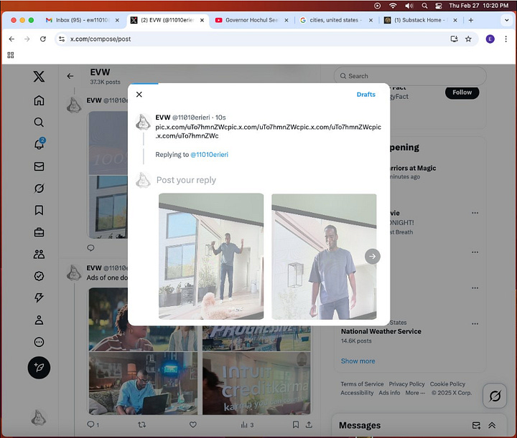Open a new browser tab

pyautogui.click(x=471, y=20)
